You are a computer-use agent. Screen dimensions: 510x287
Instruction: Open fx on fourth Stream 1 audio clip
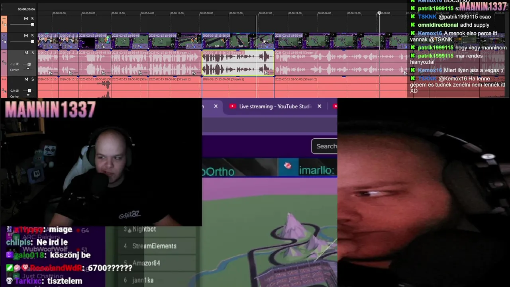point(140,73)
